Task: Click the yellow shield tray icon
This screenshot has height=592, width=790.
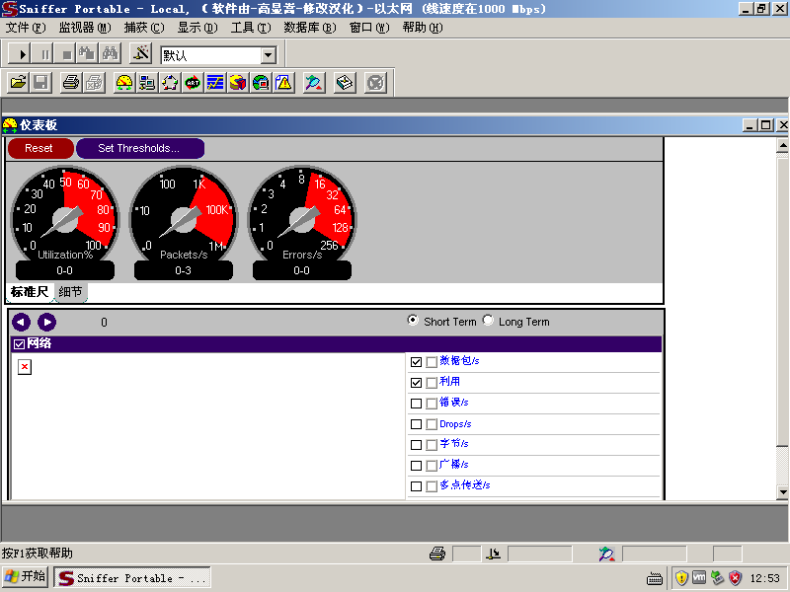Action: 681,577
